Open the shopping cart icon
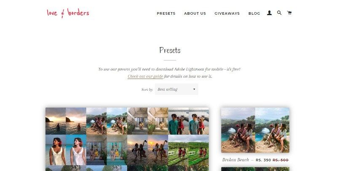Viewport: 337px width, 171px height. [x=289, y=13]
